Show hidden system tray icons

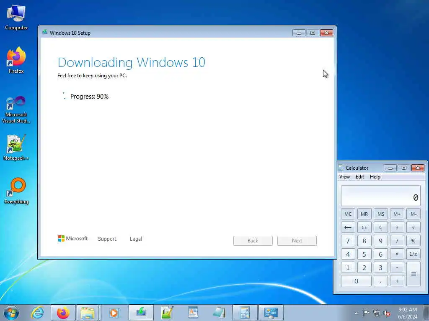point(356,313)
